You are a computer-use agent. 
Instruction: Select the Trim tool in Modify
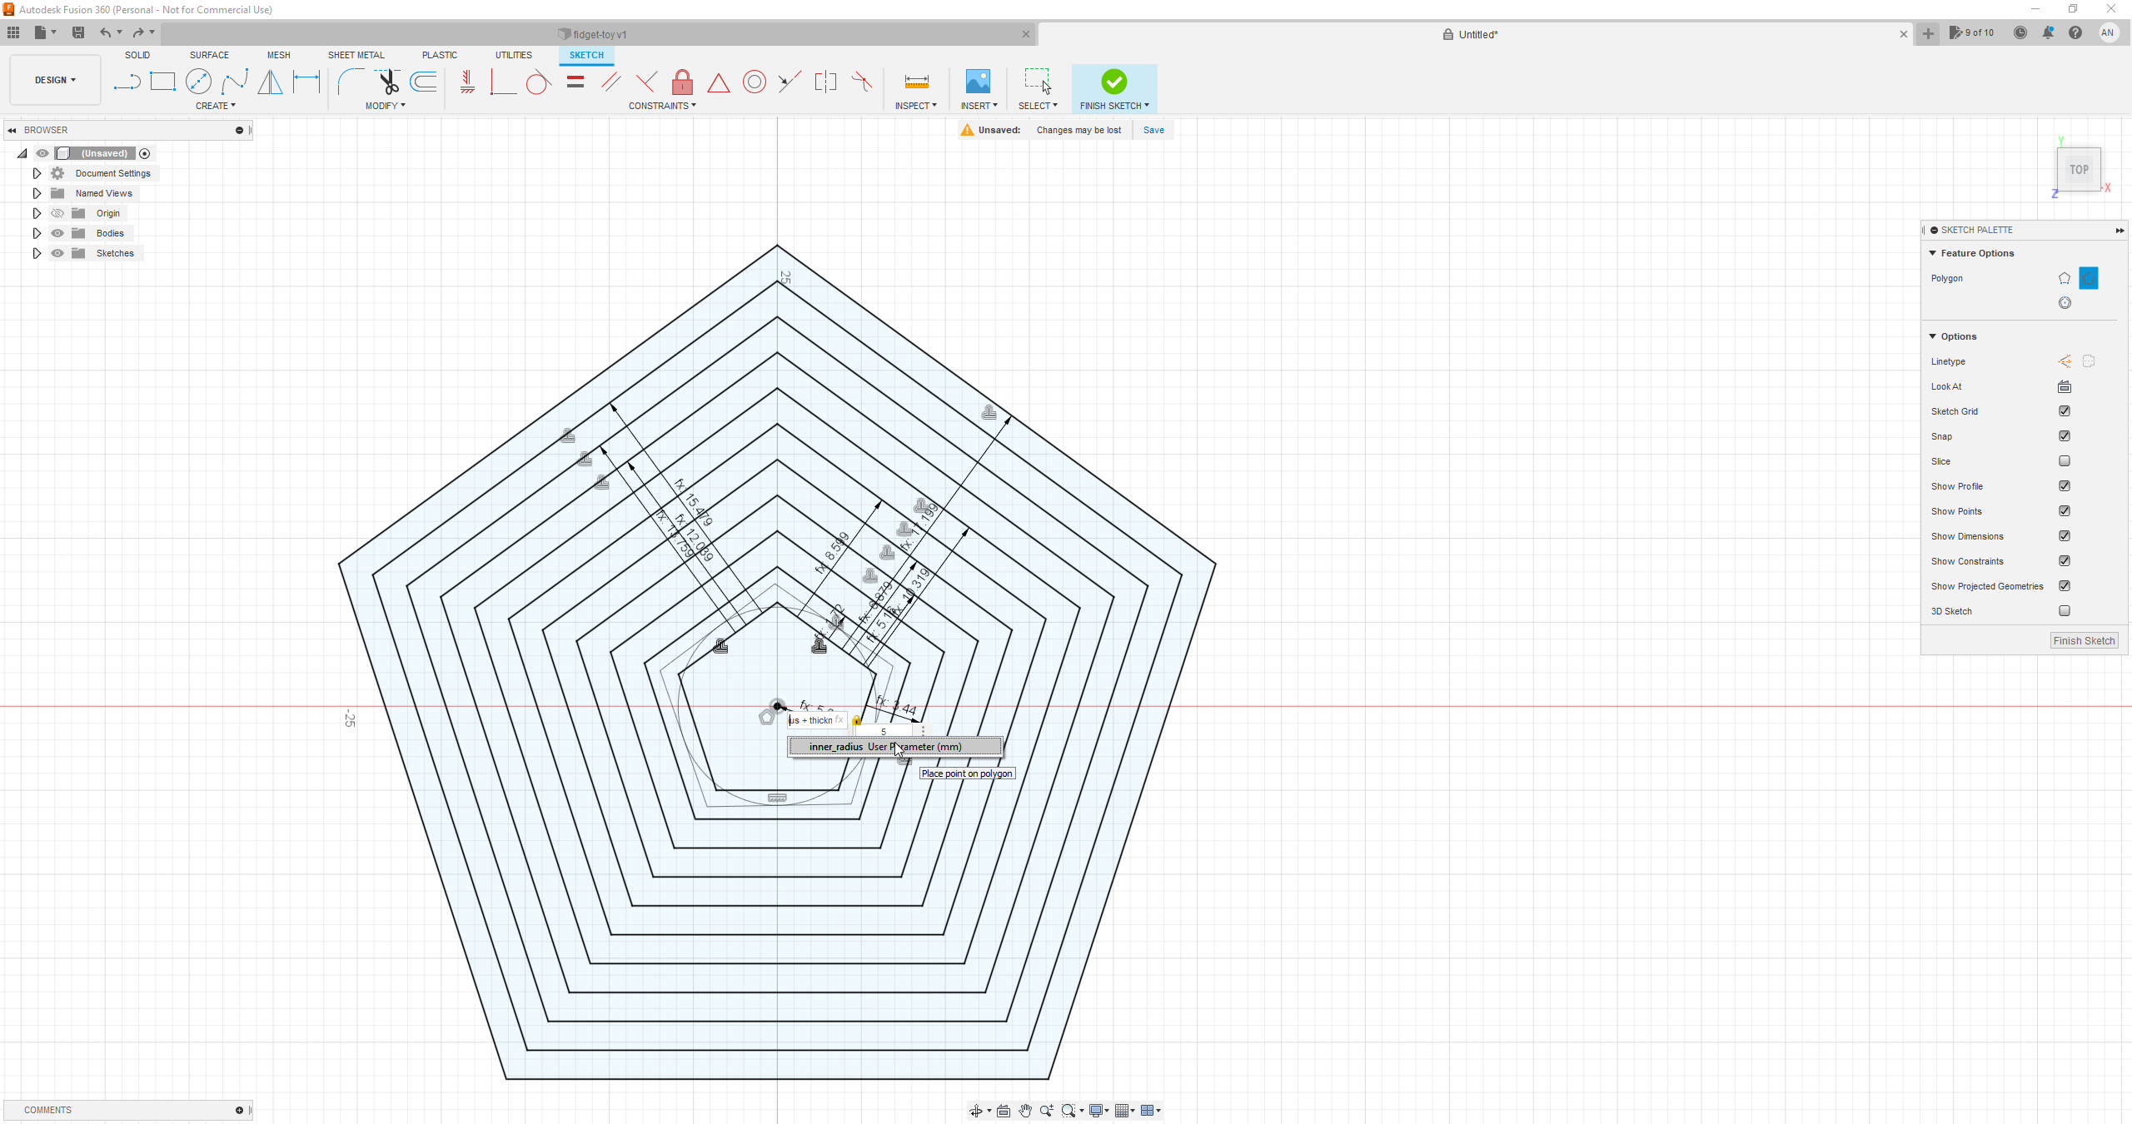(x=388, y=82)
